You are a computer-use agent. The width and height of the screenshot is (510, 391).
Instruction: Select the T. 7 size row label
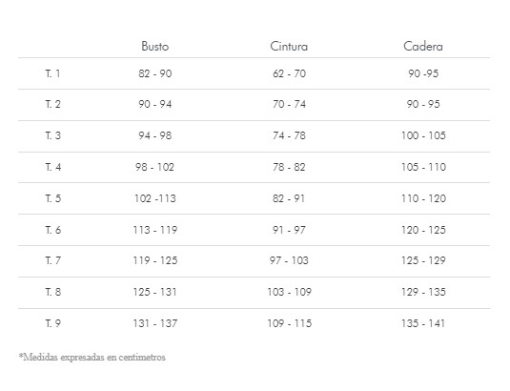(53, 260)
